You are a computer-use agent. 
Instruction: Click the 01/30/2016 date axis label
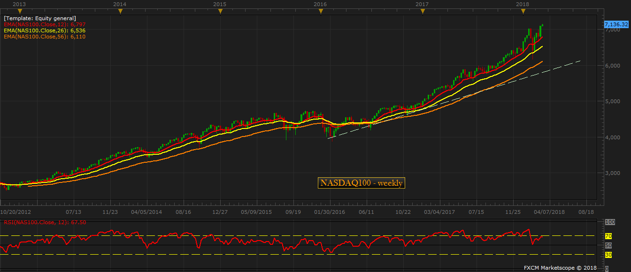330,212
